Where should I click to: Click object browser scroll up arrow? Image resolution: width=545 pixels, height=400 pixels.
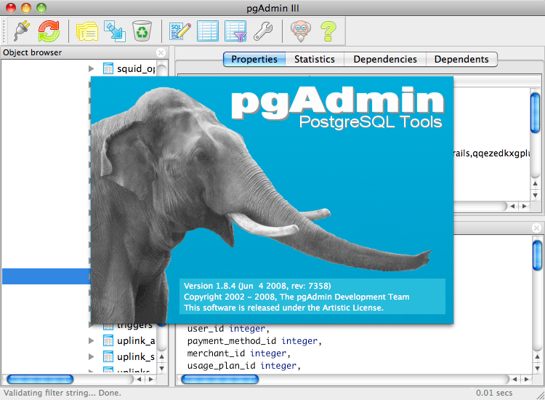coord(161,356)
